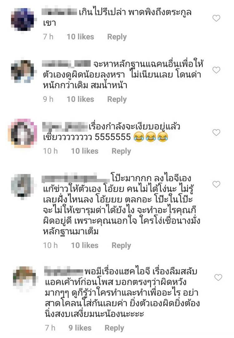Screen dimensions: 234x338
Task: Open first commenter's profile picture
Action: click(x=23, y=19)
